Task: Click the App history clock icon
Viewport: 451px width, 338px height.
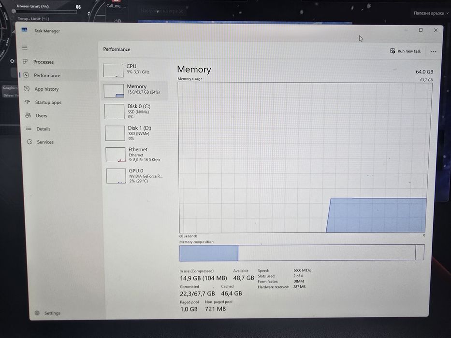Action: tap(27, 88)
